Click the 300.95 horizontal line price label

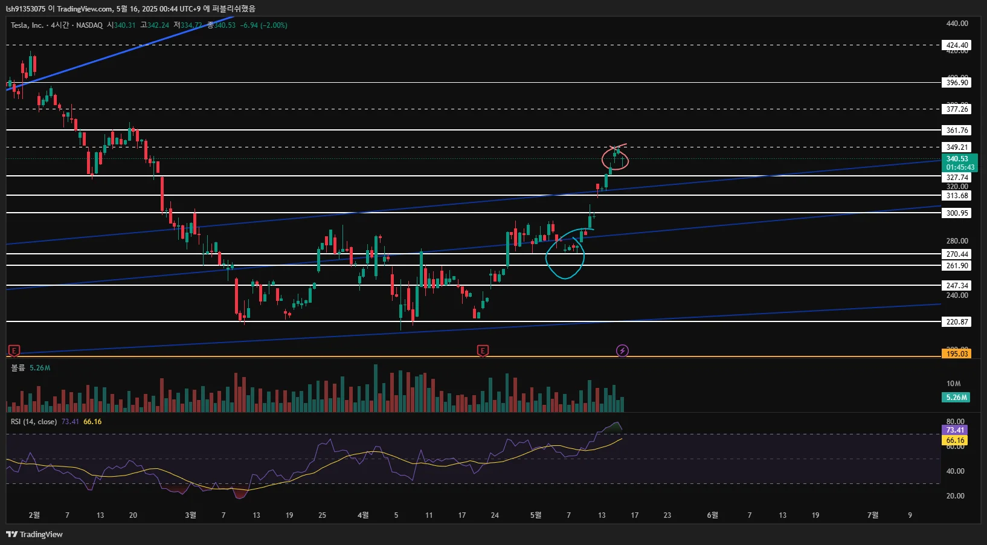957,213
